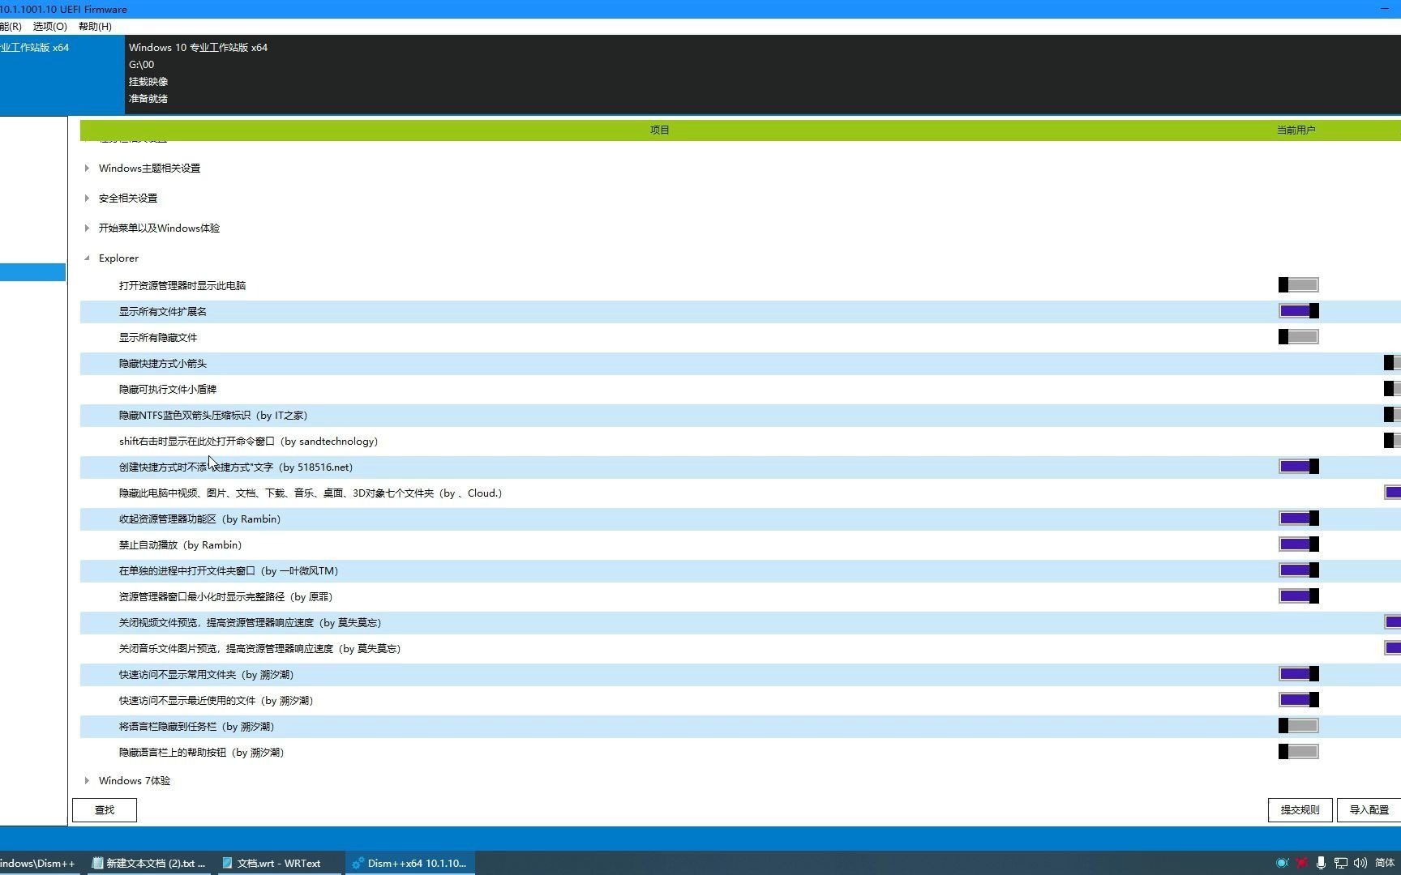Click the 查找 button
The height and width of the screenshot is (875, 1401).
[x=105, y=810]
